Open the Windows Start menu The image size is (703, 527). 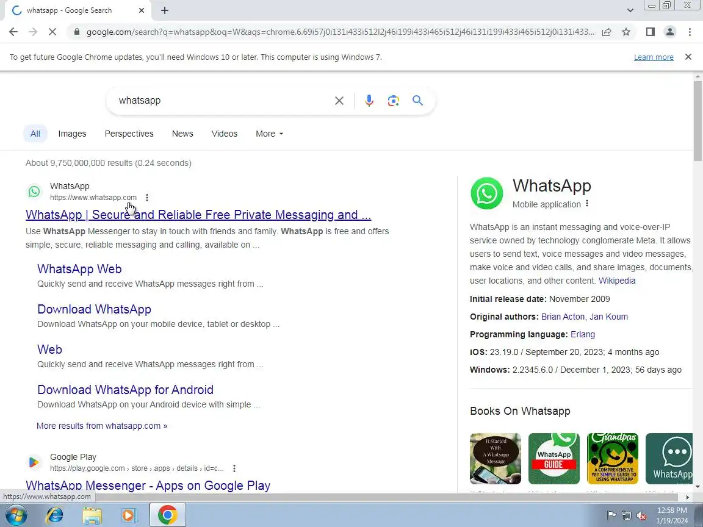click(16, 515)
